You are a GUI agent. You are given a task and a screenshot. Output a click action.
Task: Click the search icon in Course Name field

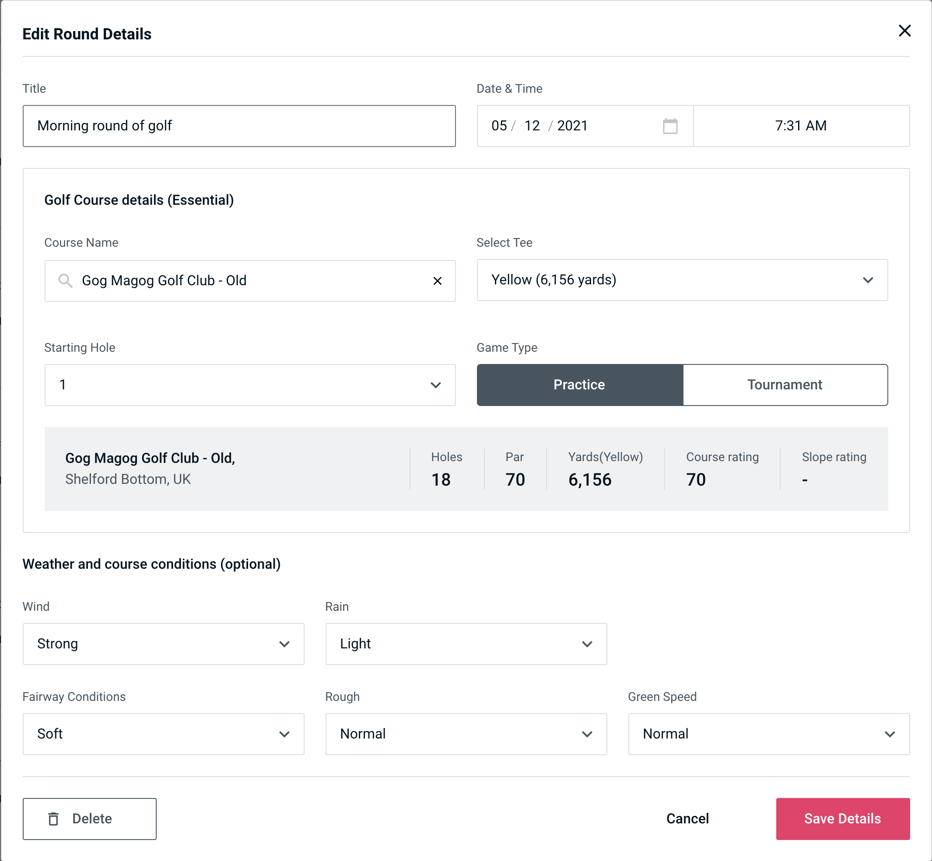coord(66,280)
